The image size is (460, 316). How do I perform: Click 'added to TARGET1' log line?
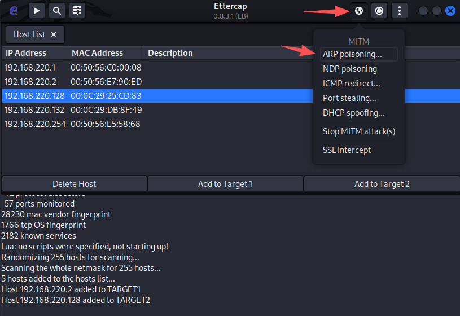(x=71, y=289)
